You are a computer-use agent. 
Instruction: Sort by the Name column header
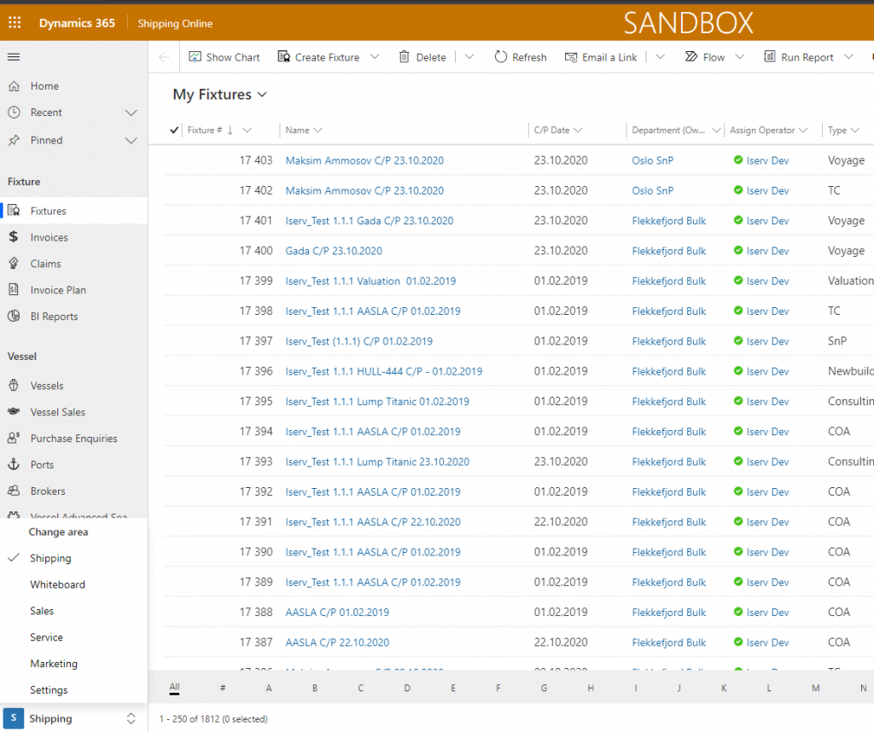coord(298,131)
